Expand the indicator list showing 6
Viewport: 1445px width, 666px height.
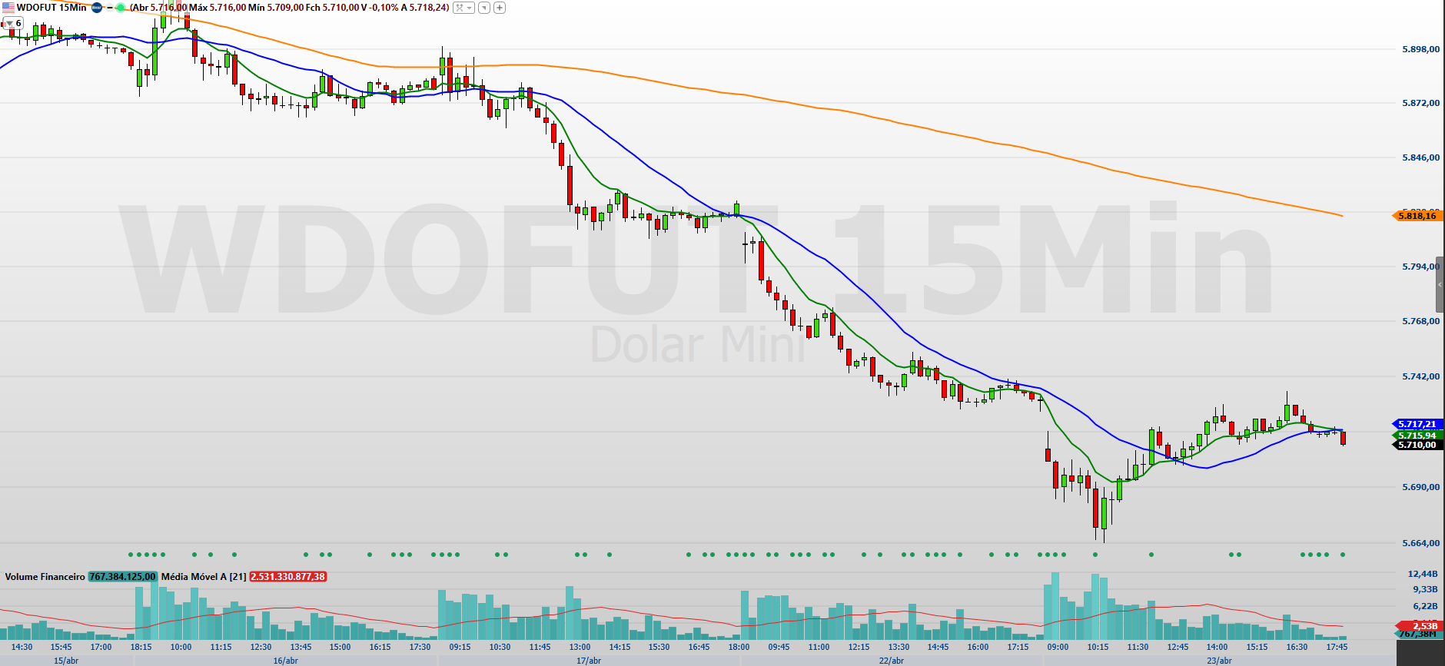coord(13,23)
